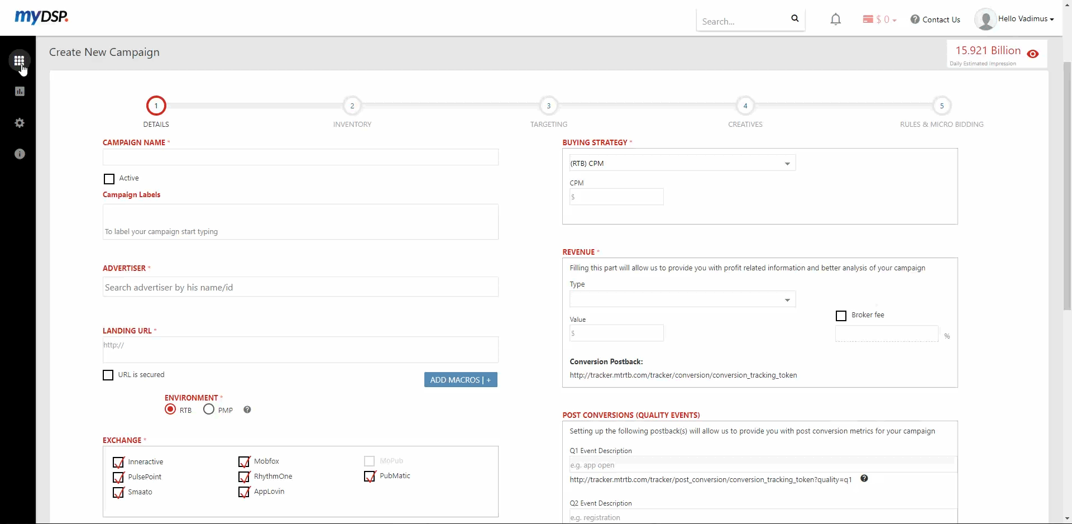Toggle the eye icon beside 15.921 Billion
Viewport: 1072px width, 524px height.
1033,54
